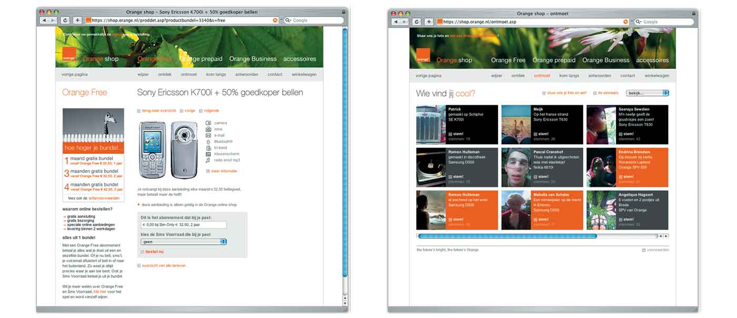The width and height of the screenshot is (737, 318).
Task: Open the Google search menu in the K700i window
Action: 289,21
